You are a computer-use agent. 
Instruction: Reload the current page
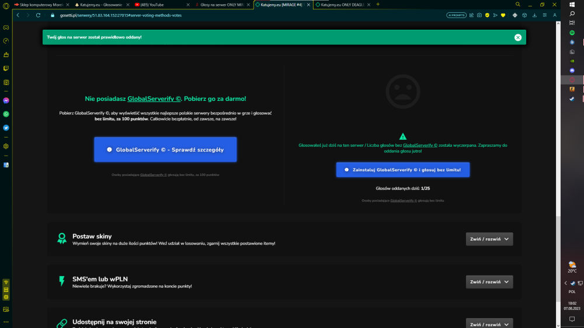(x=38, y=15)
